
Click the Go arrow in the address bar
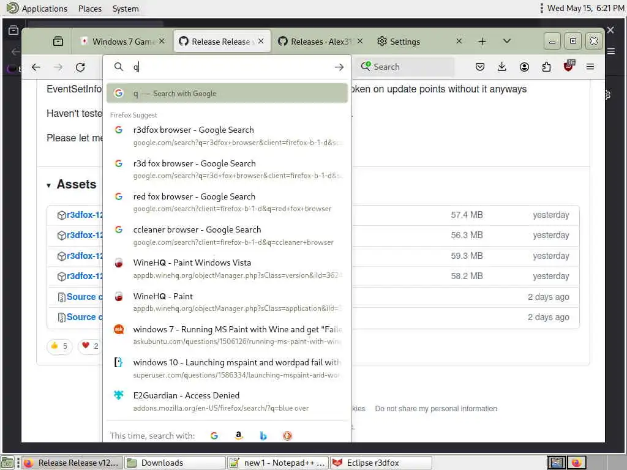coord(339,67)
